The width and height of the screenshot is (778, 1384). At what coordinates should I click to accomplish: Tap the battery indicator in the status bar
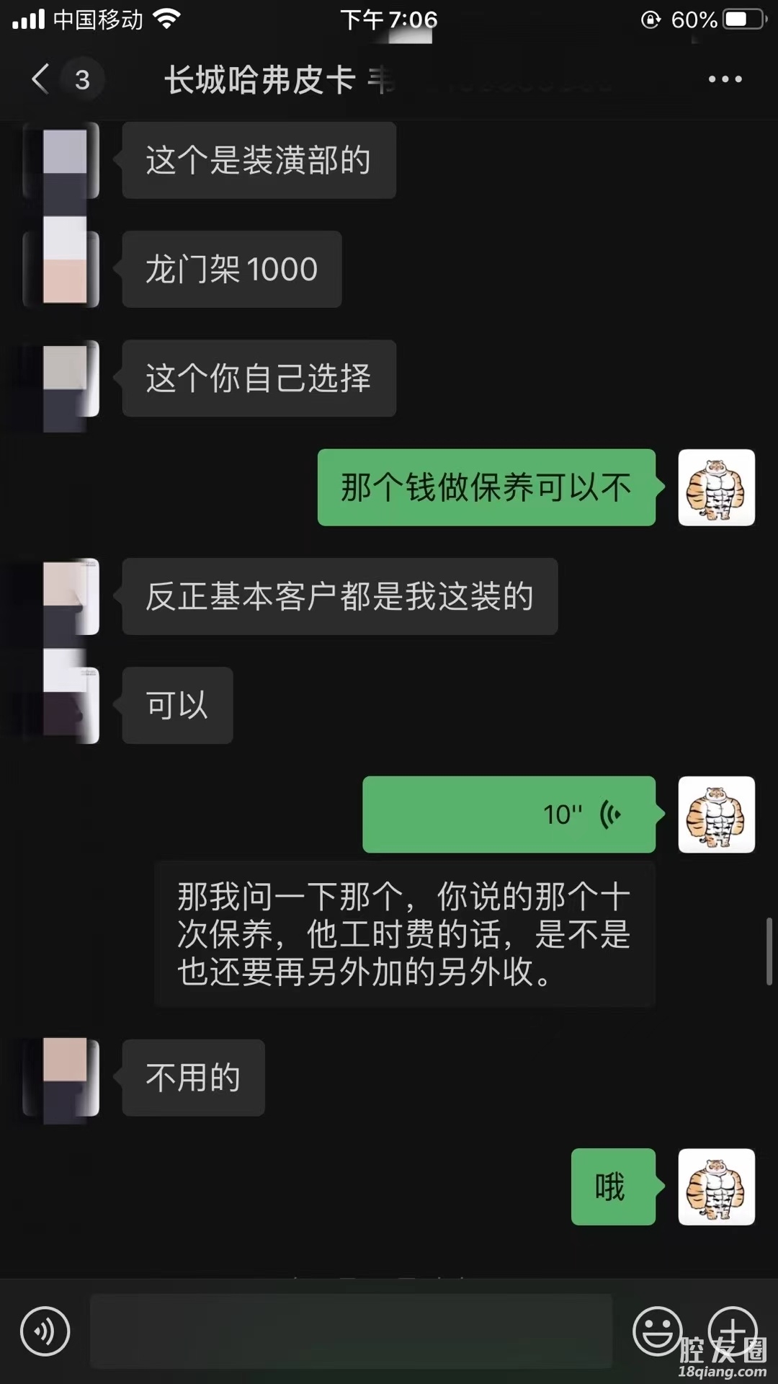tap(745, 19)
